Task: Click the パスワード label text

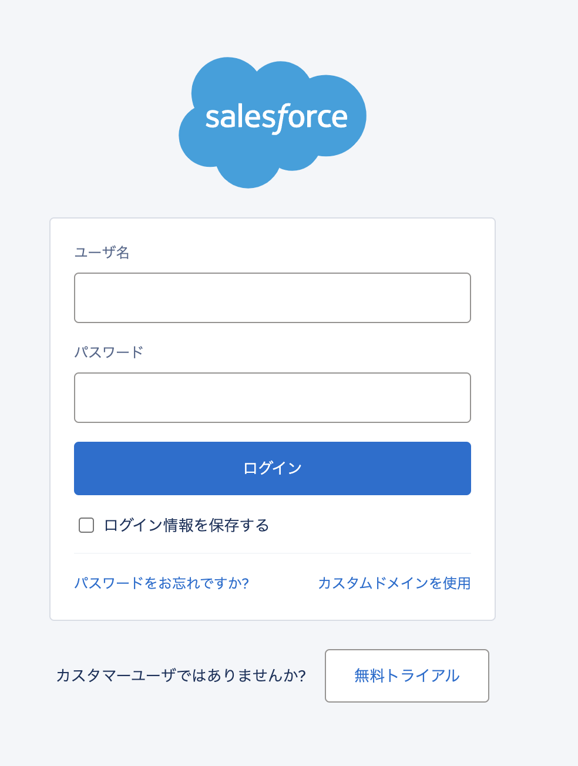Action: pos(109,352)
